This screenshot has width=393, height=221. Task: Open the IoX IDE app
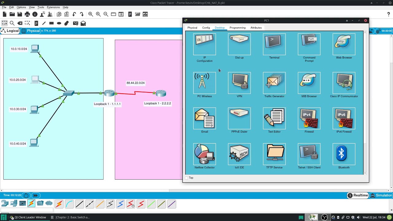coord(239,154)
